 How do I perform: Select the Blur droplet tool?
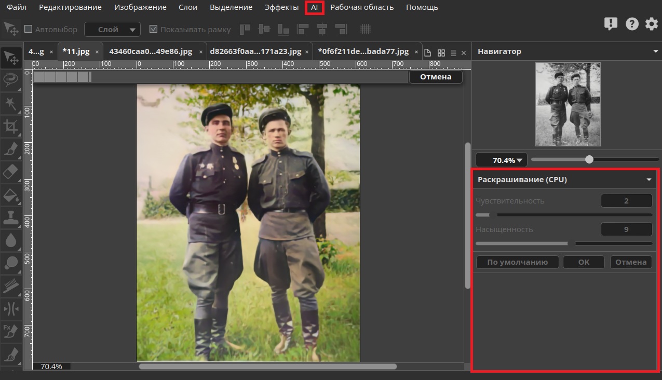click(11, 240)
